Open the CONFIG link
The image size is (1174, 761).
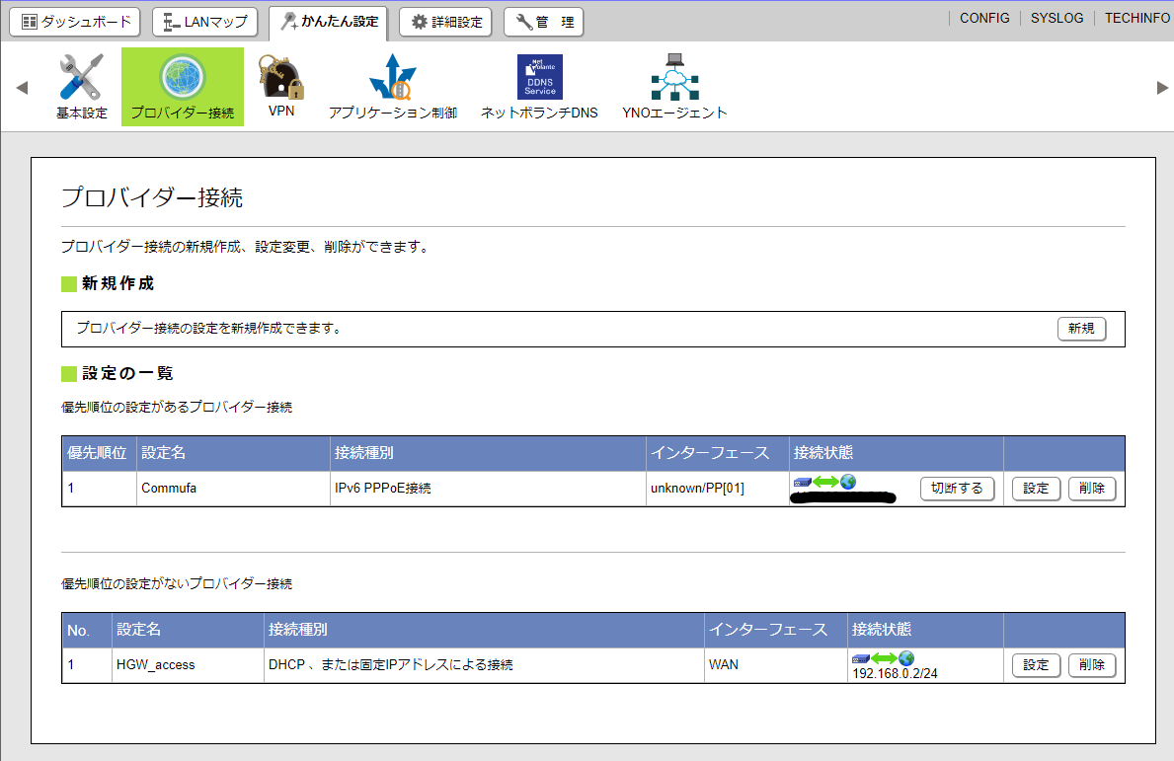coord(984,18)
